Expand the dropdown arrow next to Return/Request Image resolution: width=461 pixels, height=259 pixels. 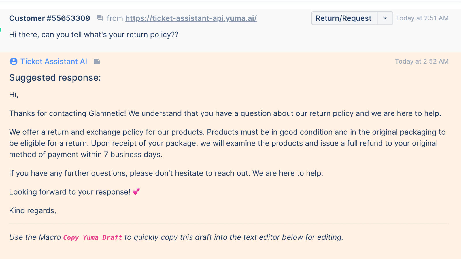pyautogui.click(x=385, y=18)
